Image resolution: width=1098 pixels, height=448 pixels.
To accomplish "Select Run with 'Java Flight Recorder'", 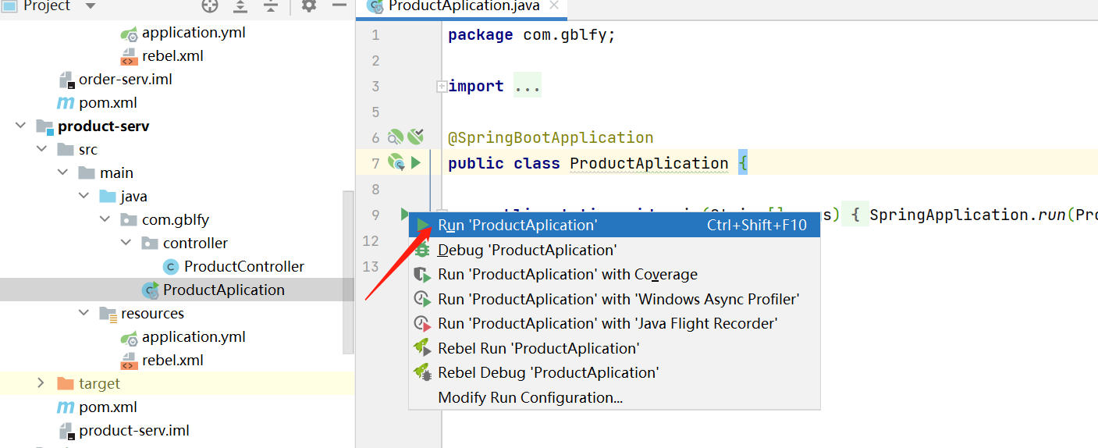I will coord(614,323).
